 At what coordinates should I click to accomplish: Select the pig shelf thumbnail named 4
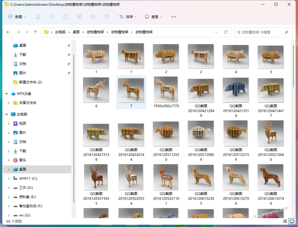click(x=236, y=56)
